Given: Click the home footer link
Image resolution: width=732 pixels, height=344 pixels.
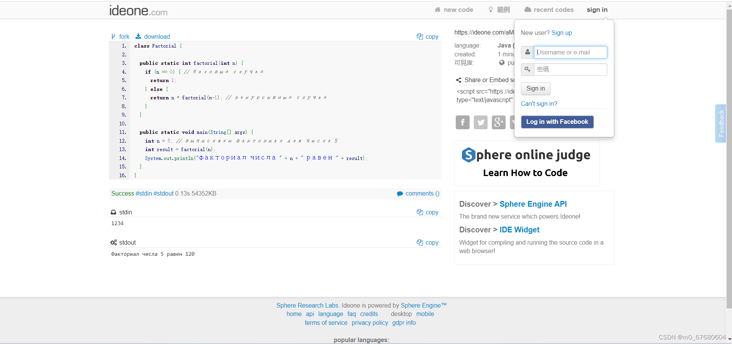Looking at the screenshot, I should point(294,314).
